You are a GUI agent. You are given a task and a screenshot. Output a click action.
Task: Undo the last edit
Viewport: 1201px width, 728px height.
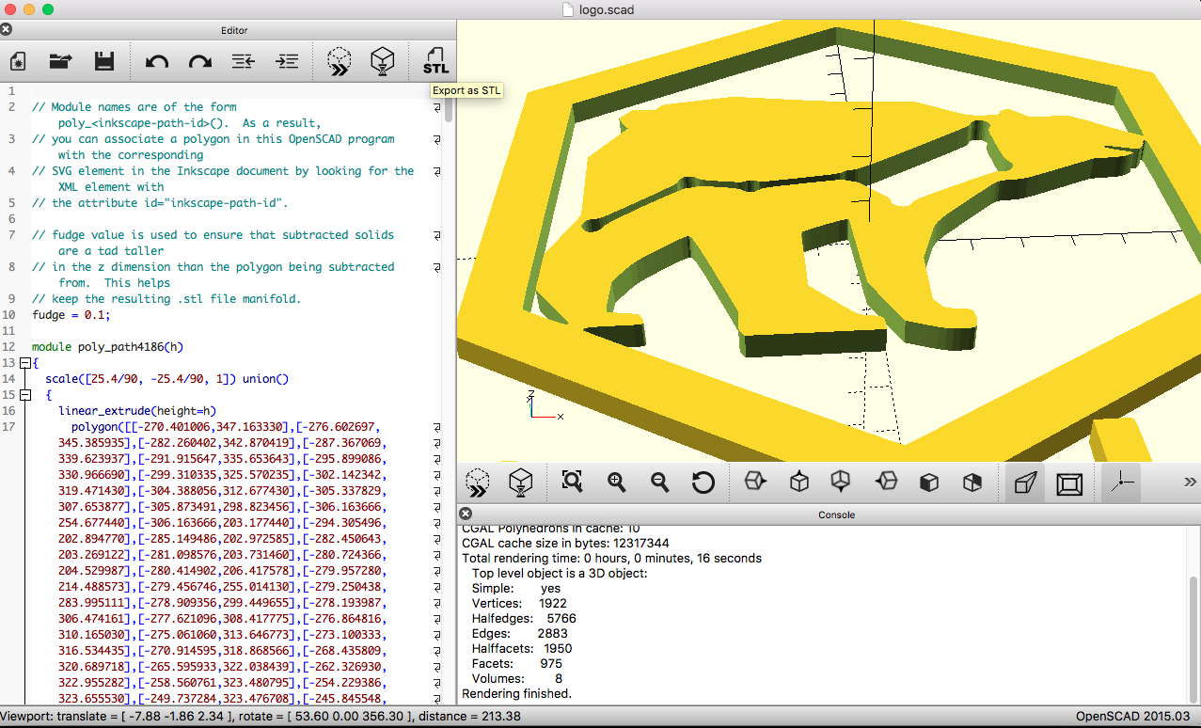pyautogui.click(x=156, y=62)
